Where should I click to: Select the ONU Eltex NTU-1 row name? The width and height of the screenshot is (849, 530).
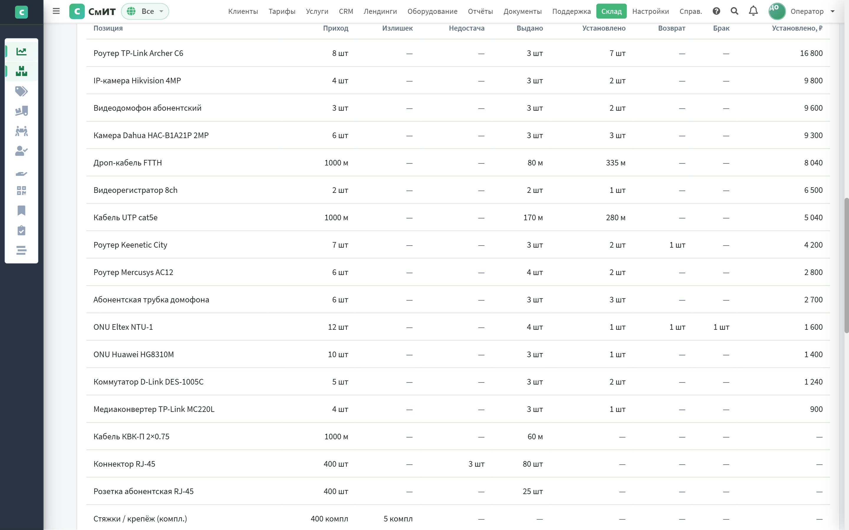(x=123, y=327)
